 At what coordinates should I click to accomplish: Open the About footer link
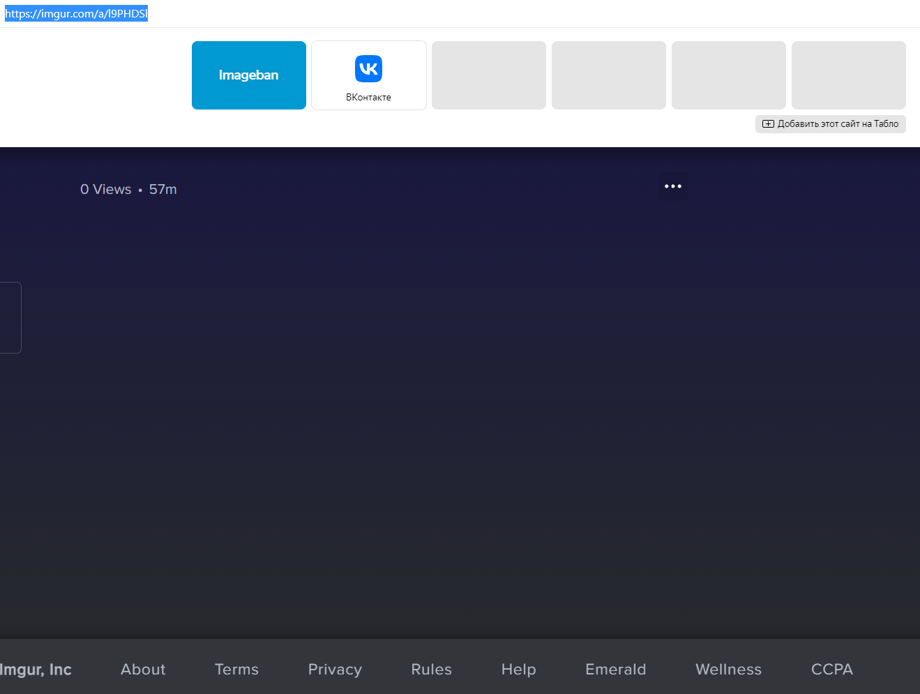click(143, 670)
